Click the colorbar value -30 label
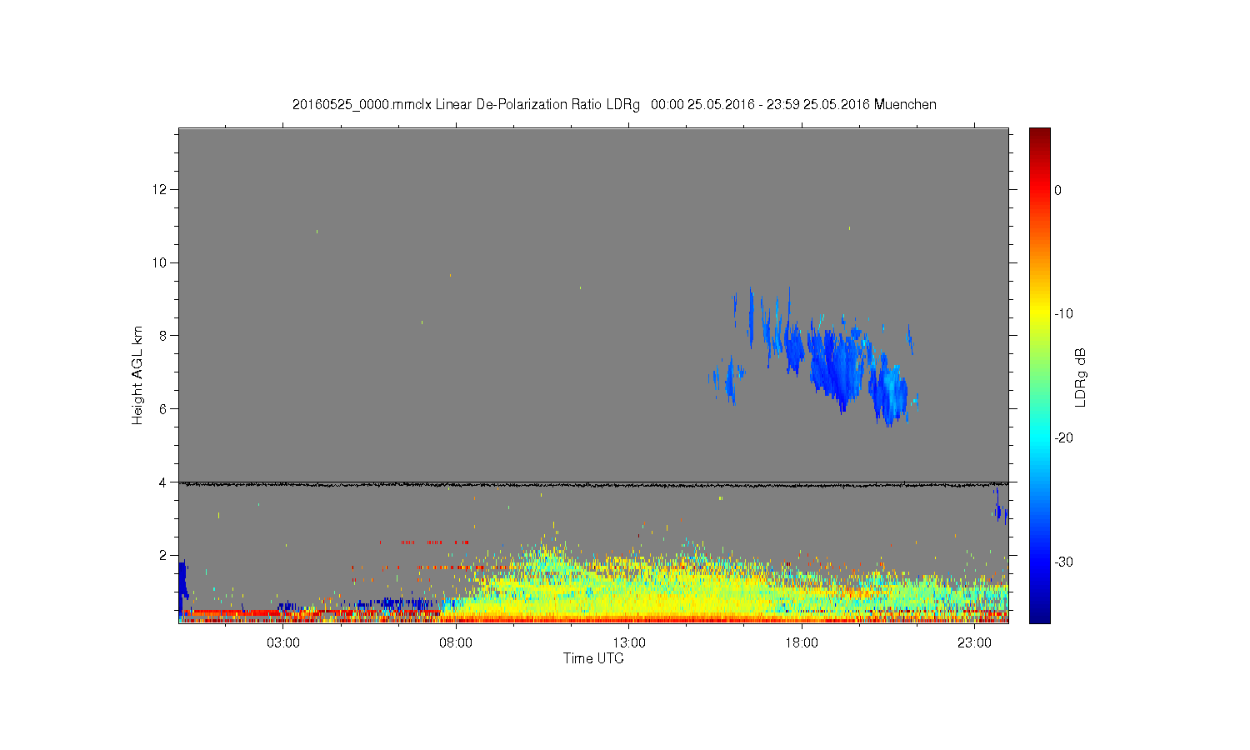The height and width of the screenshot is (750, 1250). pyautogui.click(x=1063, y=562)
